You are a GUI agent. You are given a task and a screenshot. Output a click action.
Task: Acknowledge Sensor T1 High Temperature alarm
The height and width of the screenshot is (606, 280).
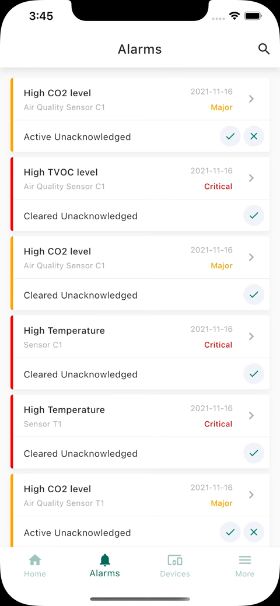click(x=254, y=453)
